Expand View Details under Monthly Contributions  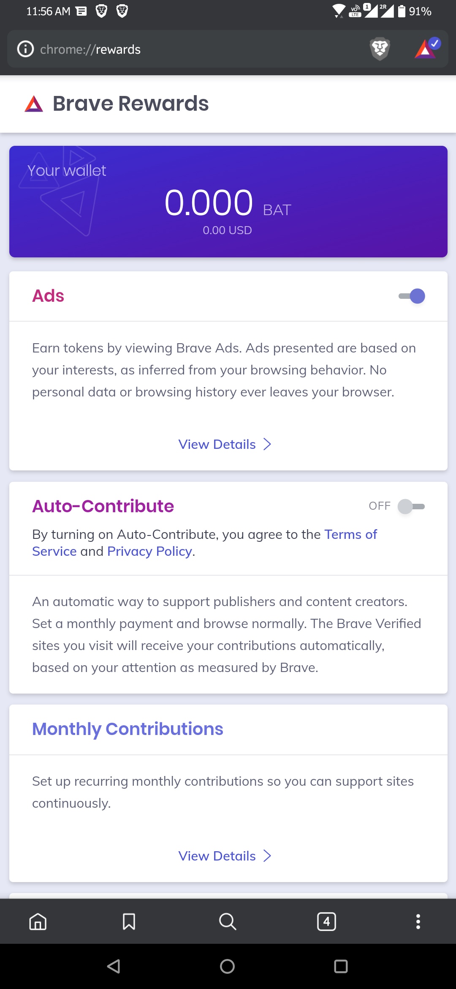(x=225, y=856)
